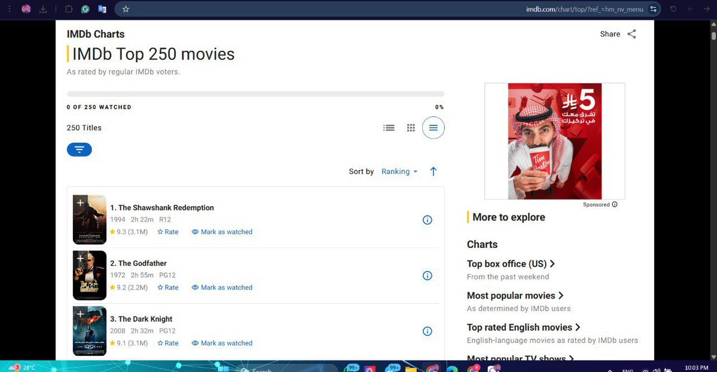Switch to grid view
This screenshot has width=717, height=372.
[411, 128]
